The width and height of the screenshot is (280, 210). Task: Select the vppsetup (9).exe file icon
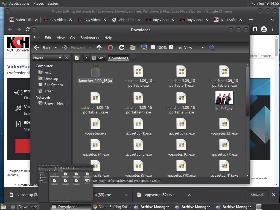pyautogui.click(x=138, y=166)
